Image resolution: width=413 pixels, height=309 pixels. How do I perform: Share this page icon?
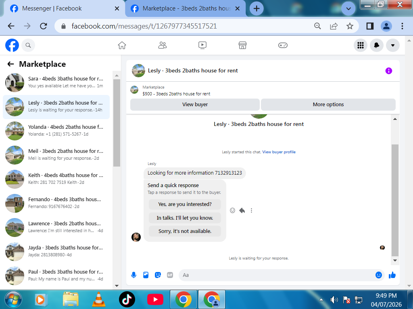(334, 26)
